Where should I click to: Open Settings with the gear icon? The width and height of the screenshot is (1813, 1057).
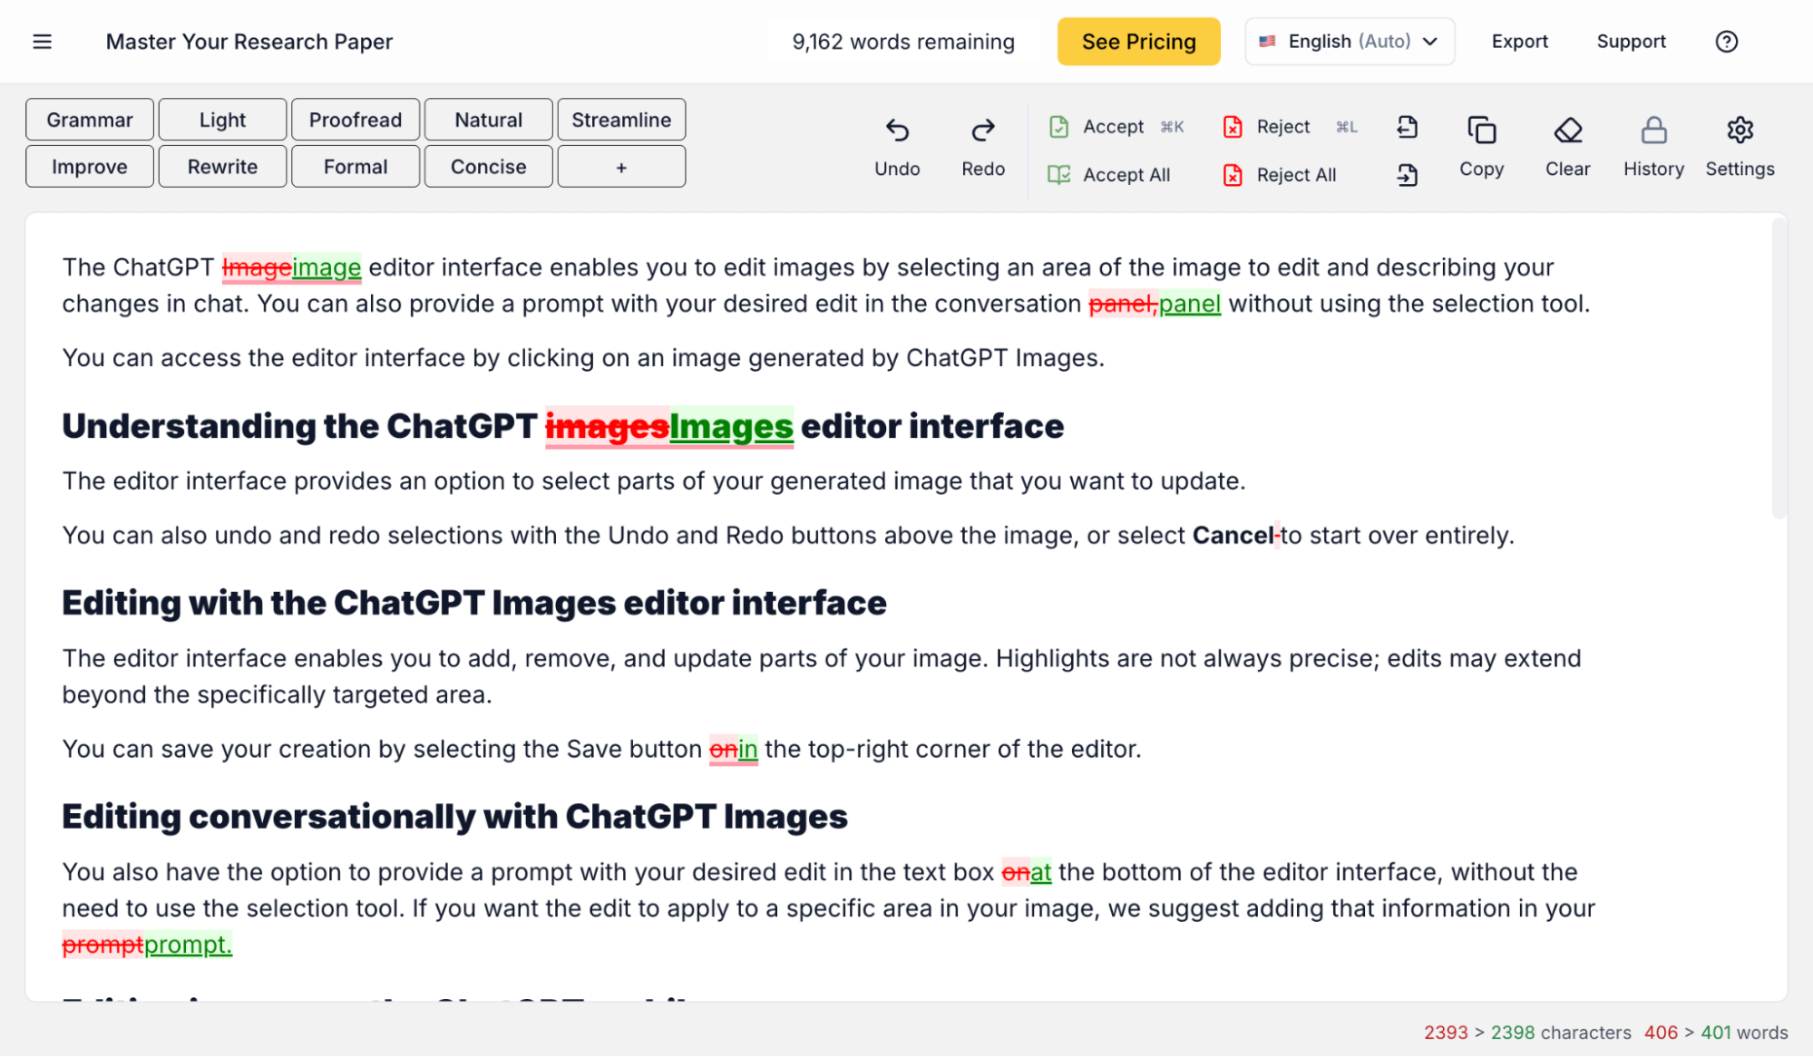1740,131
